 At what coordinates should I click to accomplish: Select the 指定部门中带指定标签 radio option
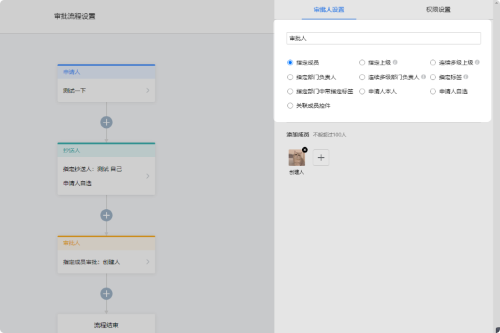click(x=290, y=91)
